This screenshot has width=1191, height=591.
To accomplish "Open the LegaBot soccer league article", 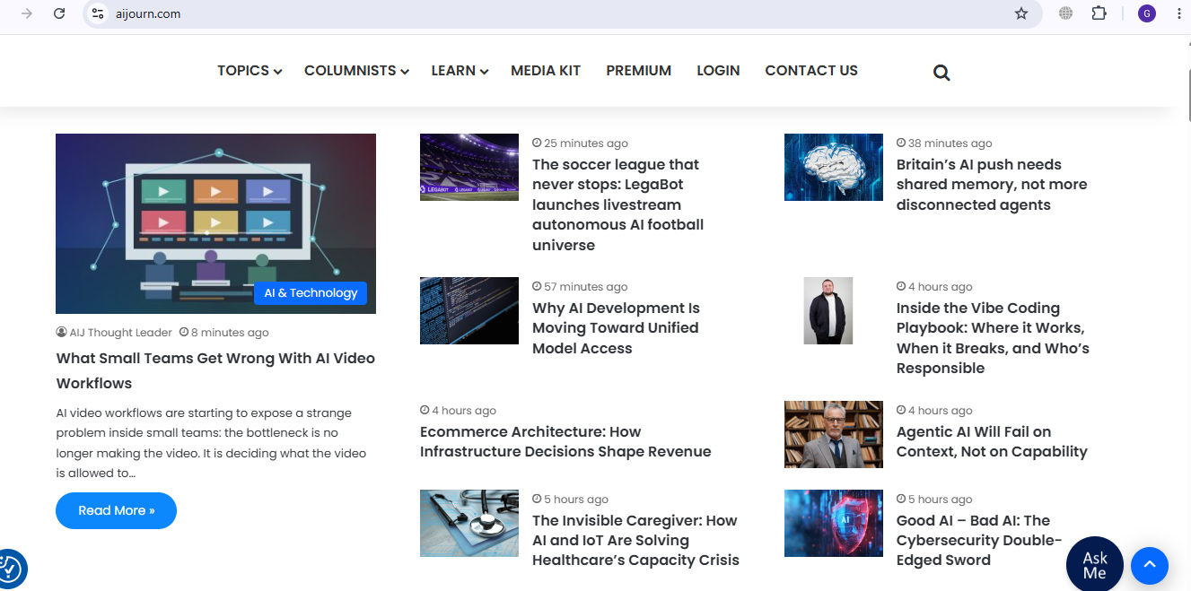I will point(617,204).
